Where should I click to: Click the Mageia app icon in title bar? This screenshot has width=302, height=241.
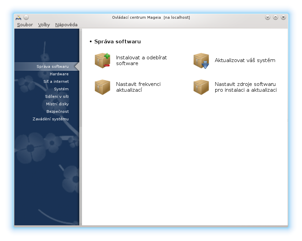(18, 17)
